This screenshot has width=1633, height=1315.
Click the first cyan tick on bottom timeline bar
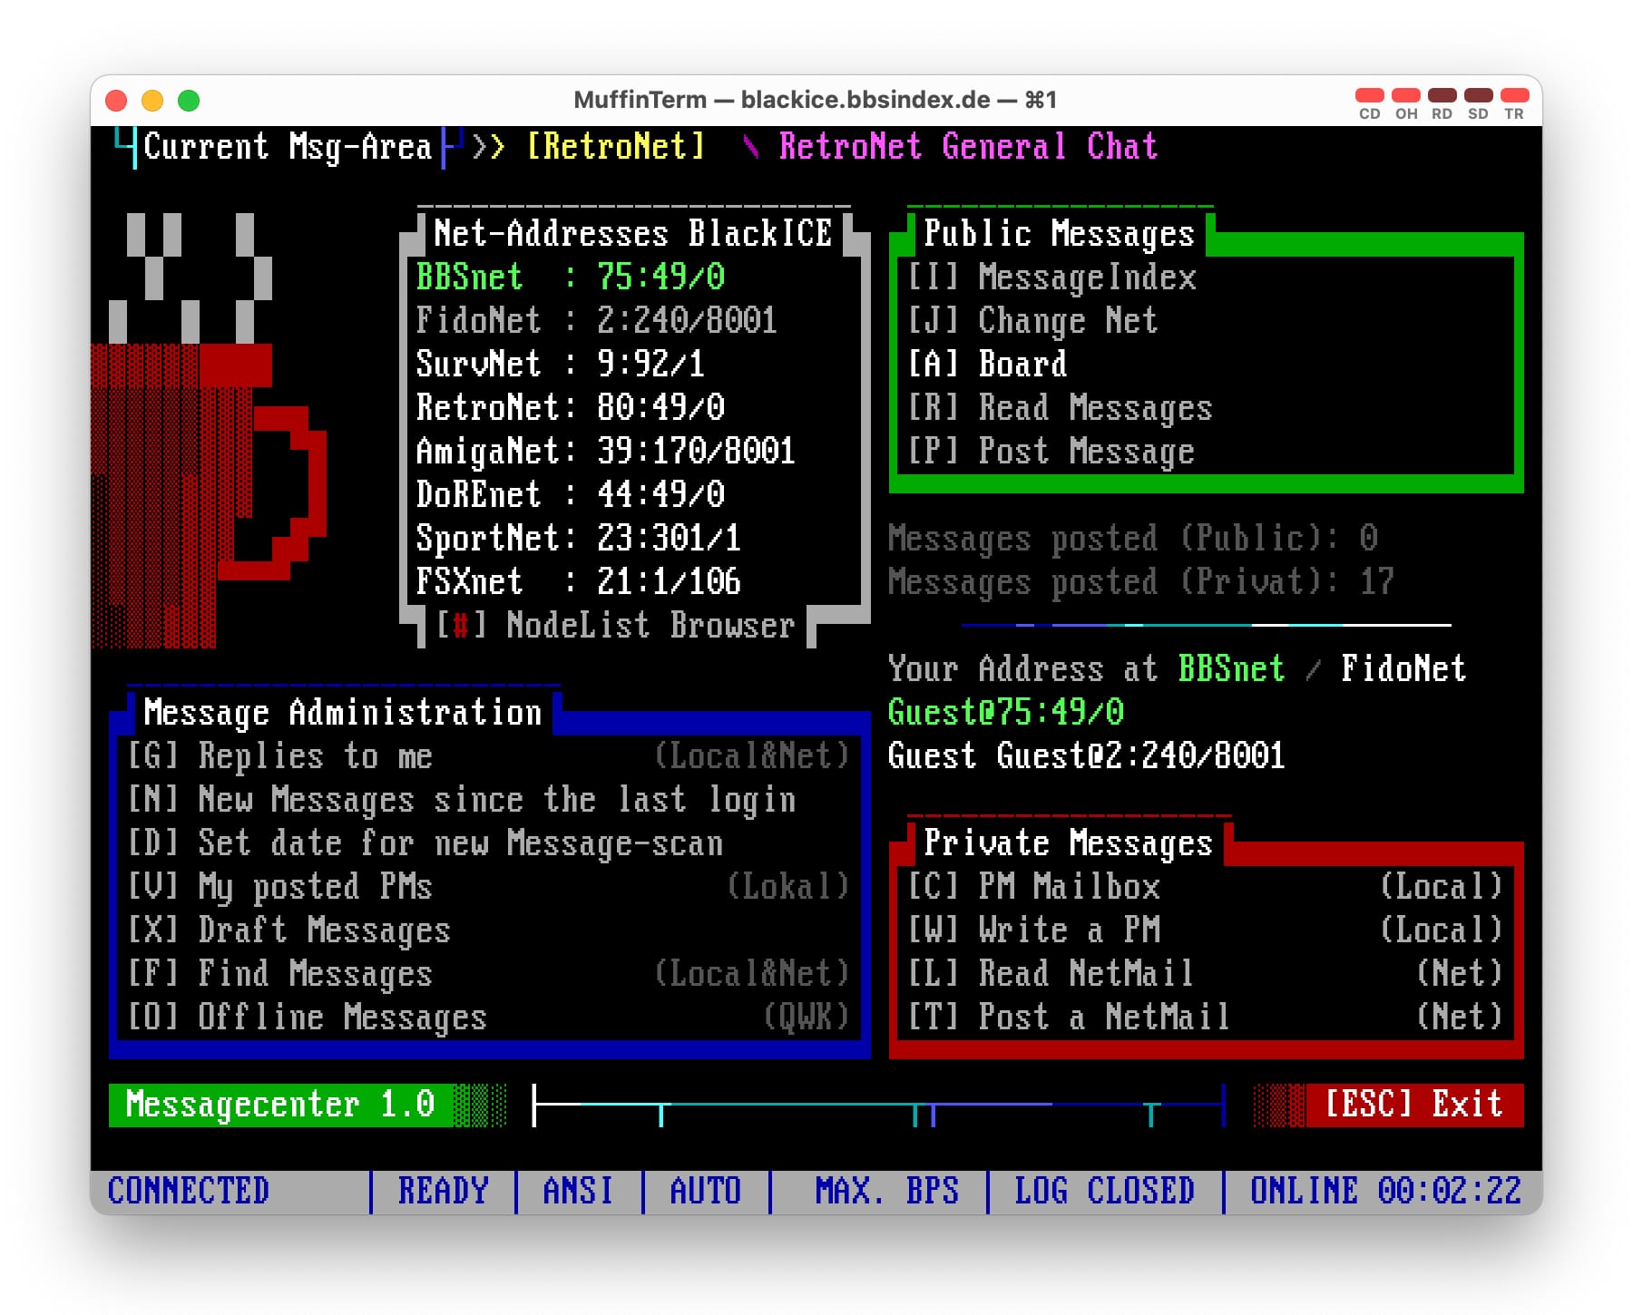(660, 1115)
